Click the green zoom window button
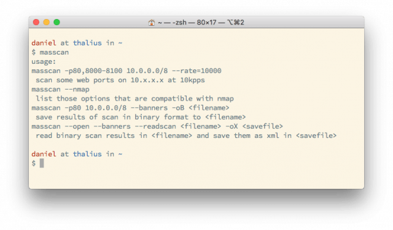Screen dimensions: 393x230 tap(57, 22)
